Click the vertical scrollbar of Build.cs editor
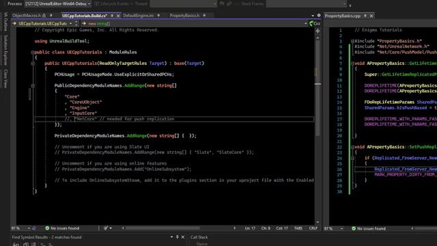437x246 pixels. (x=318, y=89)
